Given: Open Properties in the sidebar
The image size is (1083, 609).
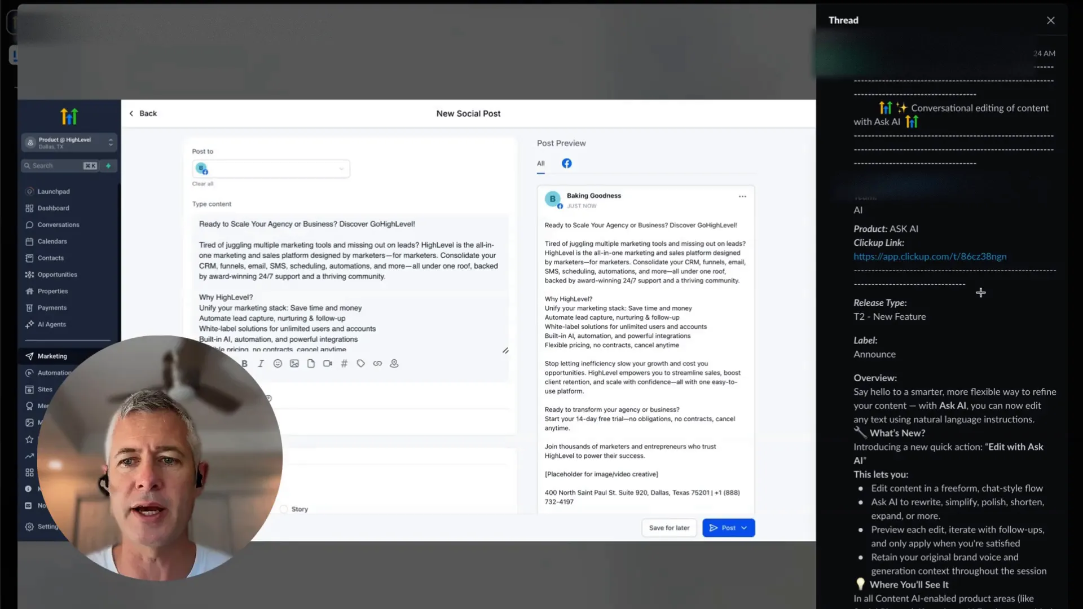Looking at the screenshot, I should (x=52, y=292).
